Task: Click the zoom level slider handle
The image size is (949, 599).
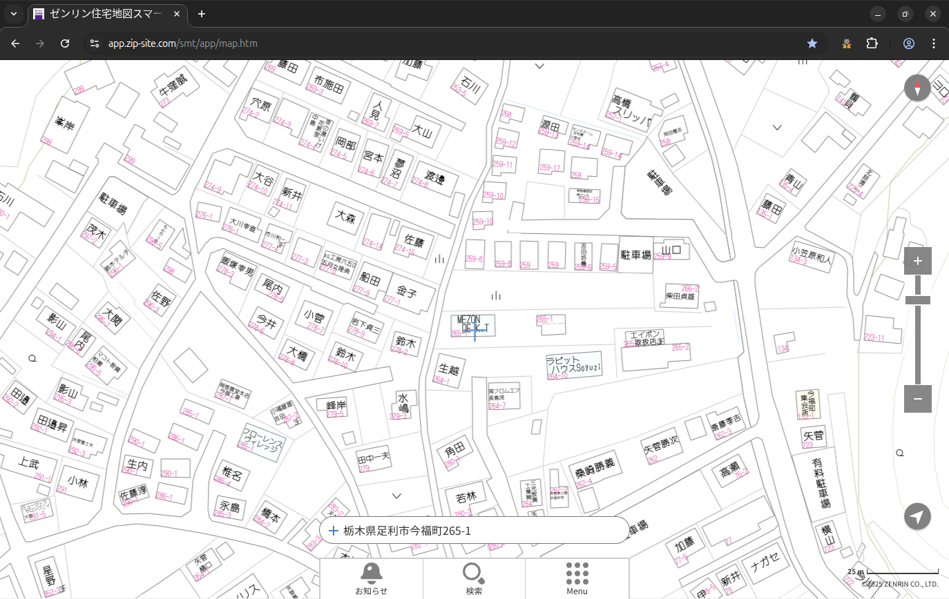Action: [x=917, y=300]
